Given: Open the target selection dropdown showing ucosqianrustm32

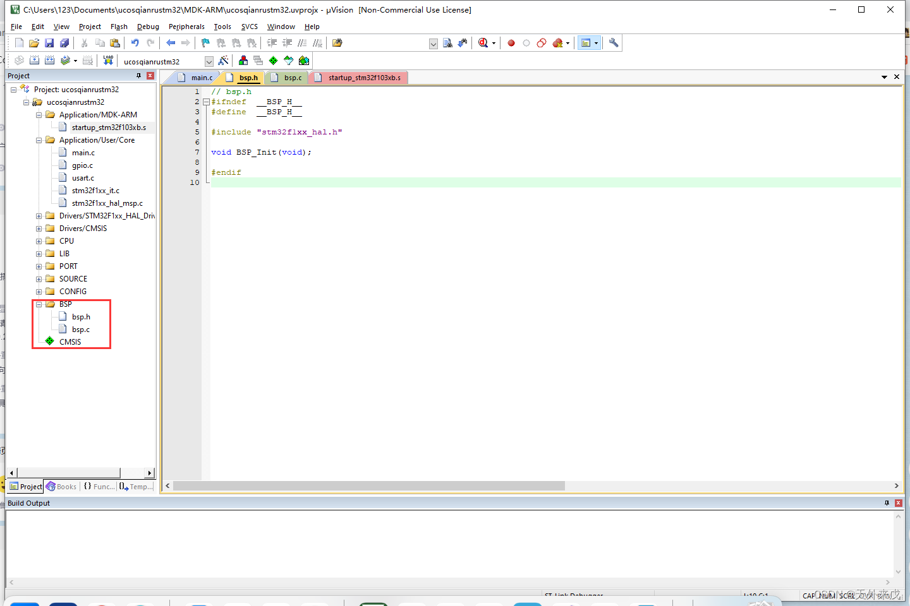Looking at the screenshot, I should 209,61.
